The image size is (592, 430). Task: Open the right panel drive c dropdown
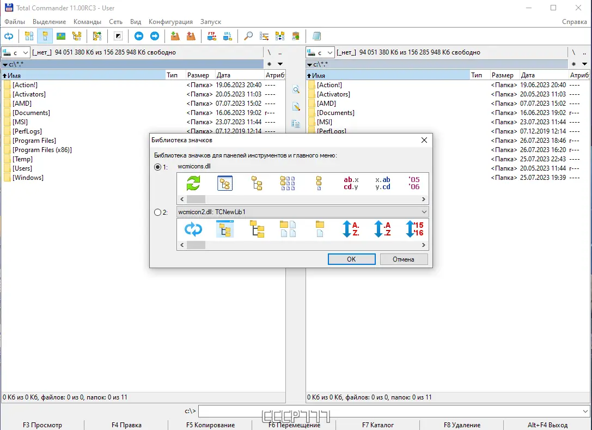point(320,52)
